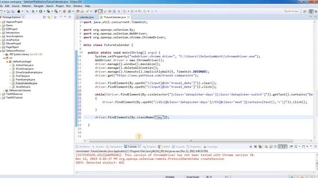Open the Properties tab

tap(194, 147)
